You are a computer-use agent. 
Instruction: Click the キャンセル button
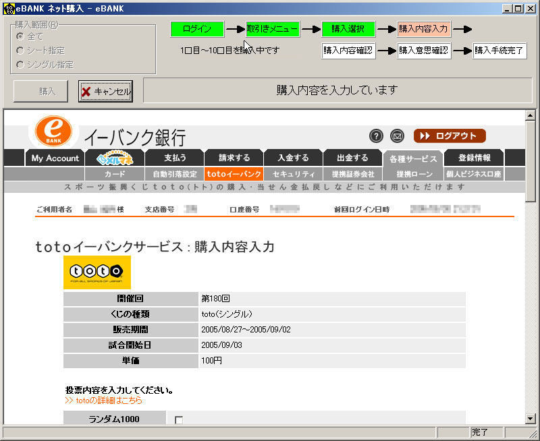[106, 92]
